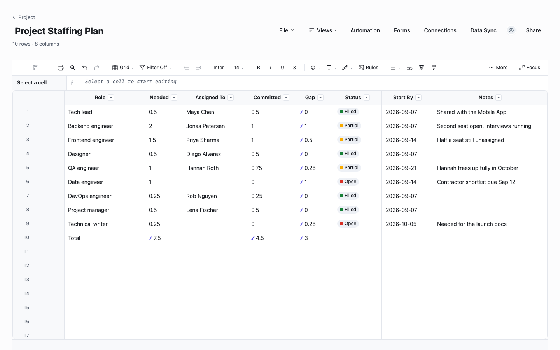Open Data Sync
Screen dimensions: 560x350
(483, 30)
